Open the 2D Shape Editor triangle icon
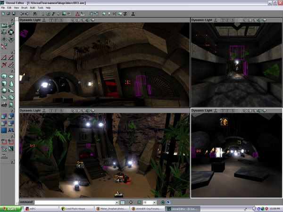This screenshot has height=212, width=283. 77,14
